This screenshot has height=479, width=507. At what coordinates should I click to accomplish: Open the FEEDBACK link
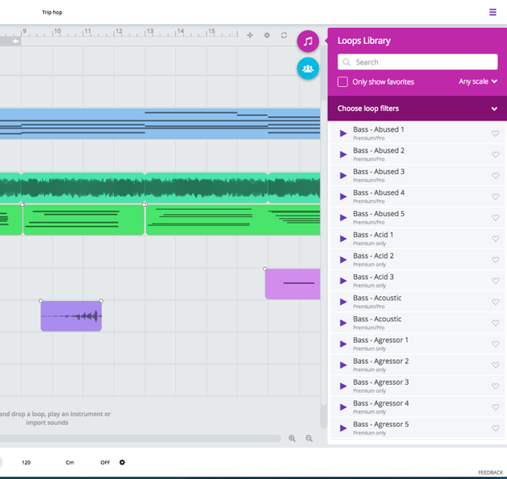point(490,473)
